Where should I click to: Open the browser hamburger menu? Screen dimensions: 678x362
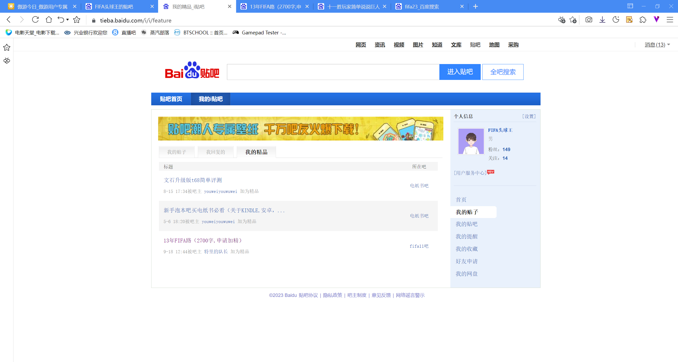pos(670,20)
